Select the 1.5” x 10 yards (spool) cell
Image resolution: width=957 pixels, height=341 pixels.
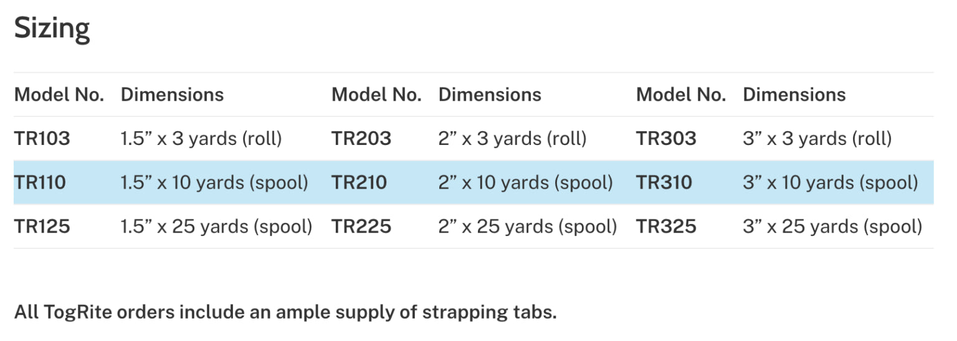coord(214,182)
